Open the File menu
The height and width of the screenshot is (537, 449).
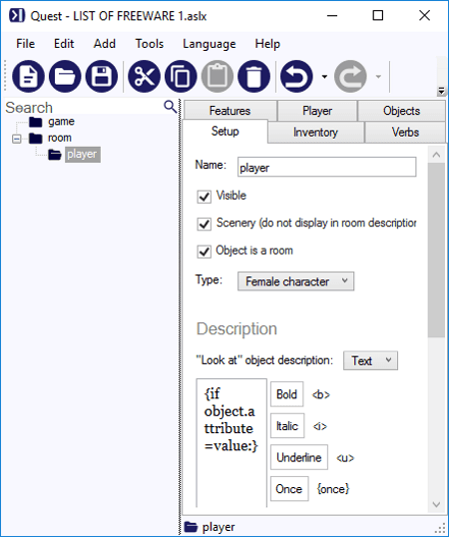pos(25,44)
